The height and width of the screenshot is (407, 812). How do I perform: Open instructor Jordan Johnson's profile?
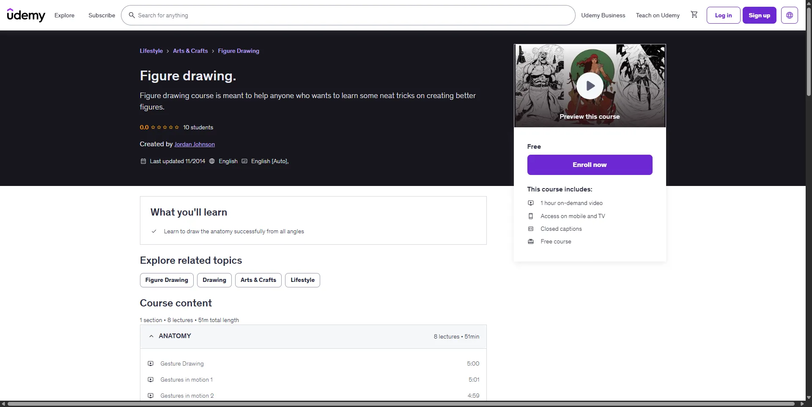(x=195, y=144)
